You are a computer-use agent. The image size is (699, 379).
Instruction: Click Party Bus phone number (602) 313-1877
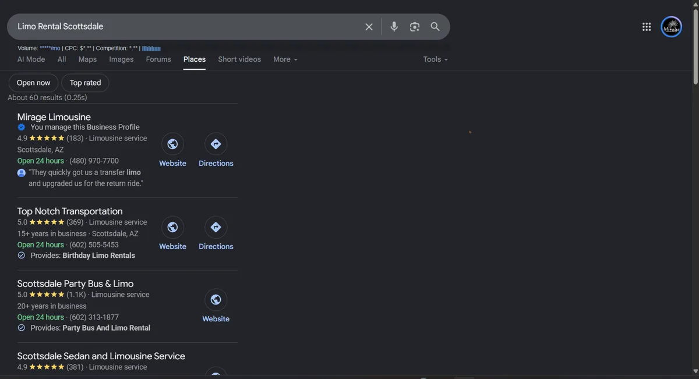tap(94, 317)
